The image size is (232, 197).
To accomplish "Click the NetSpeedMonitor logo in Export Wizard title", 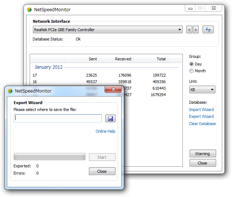I will [10, 91].
